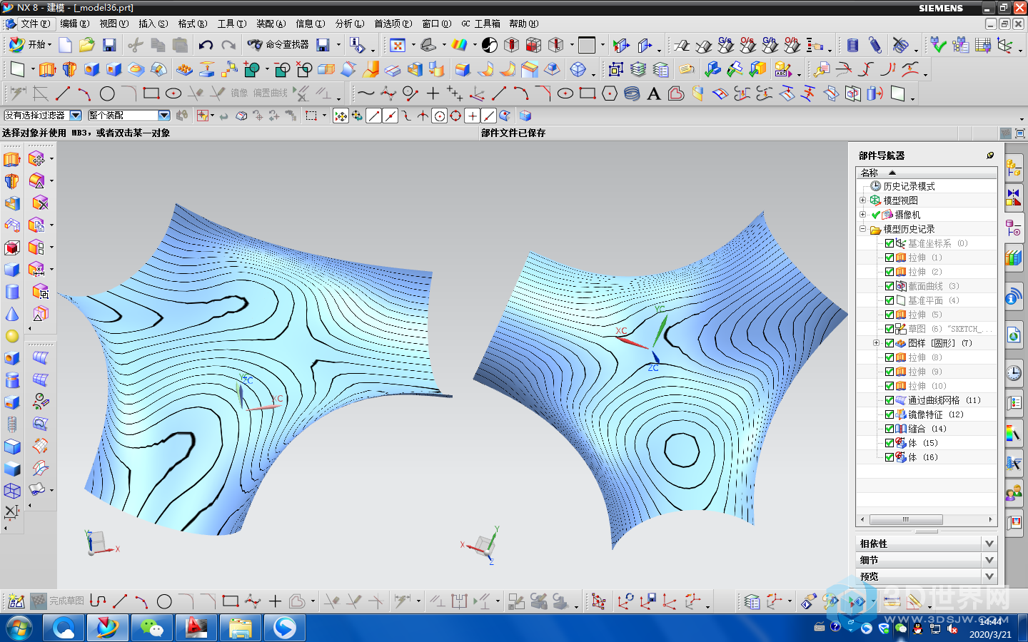Open the 首选项(P) menu
This screenshot has width=1028, height=642.
(393, 24)
